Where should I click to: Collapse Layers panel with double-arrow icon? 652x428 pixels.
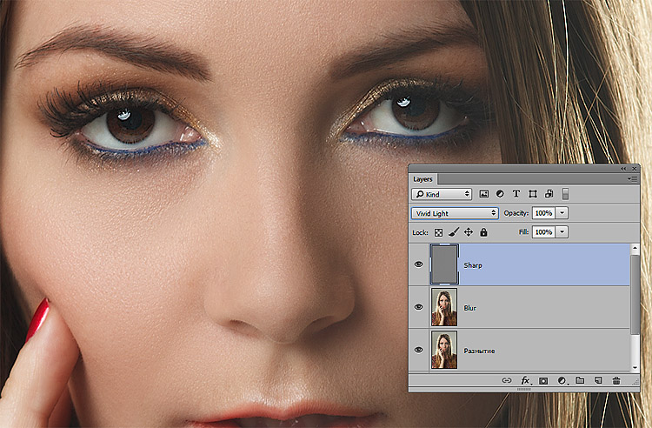click(623, 169)
